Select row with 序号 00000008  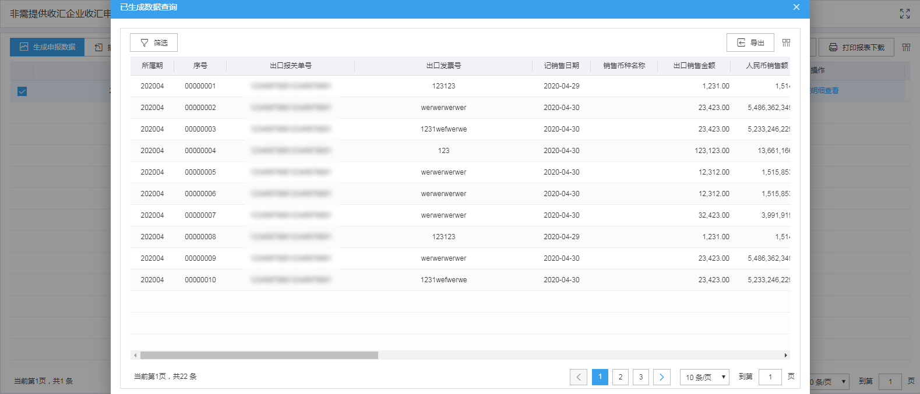pyautogui.click(x=460, y=237)
